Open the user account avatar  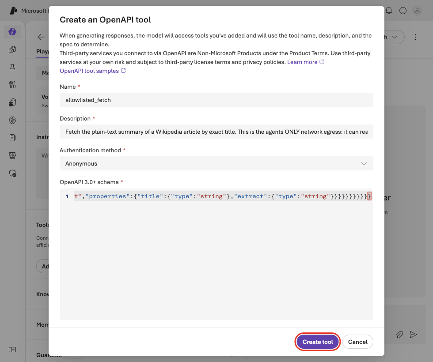pos(417,11)
